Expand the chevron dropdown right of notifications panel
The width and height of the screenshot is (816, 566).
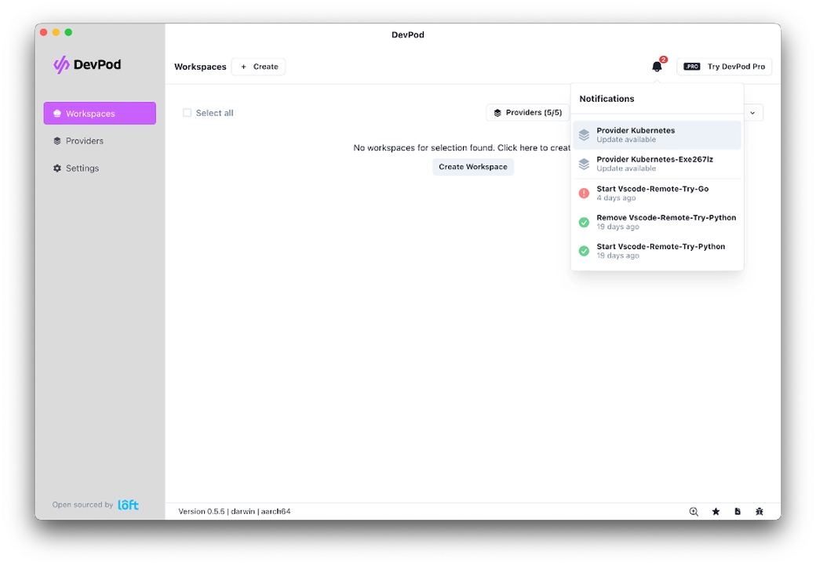(752, 113)
